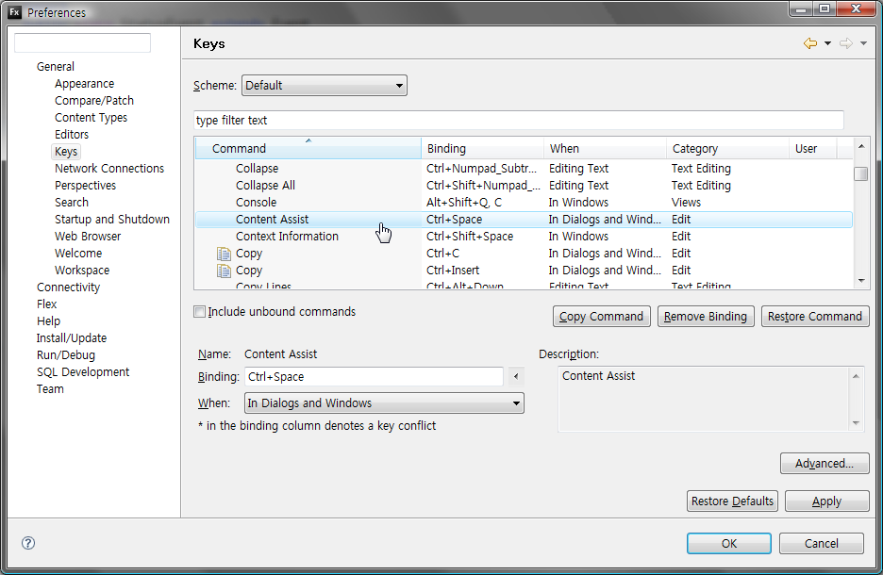
Task: Click the preferences tree search field
Action: click(82, 42)
